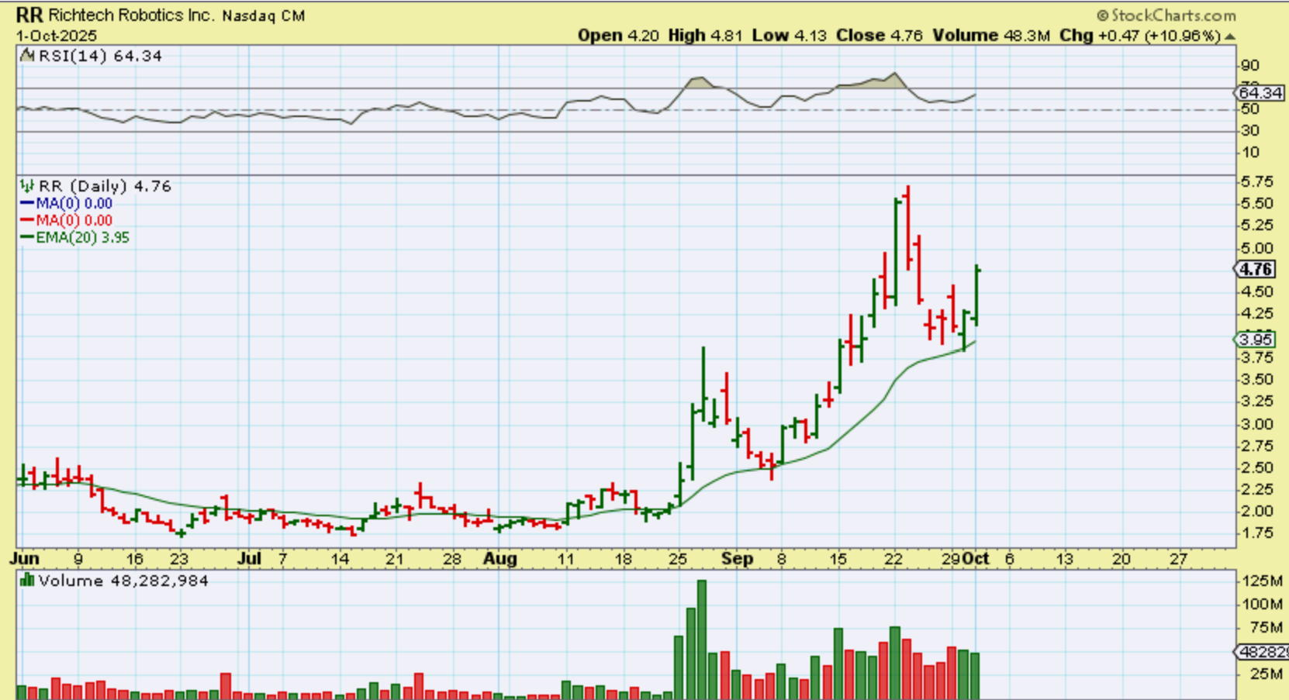Click the 30 level on RSI axis
1289x700 pixels.
pyautogui.click(x=1249, y=131)
